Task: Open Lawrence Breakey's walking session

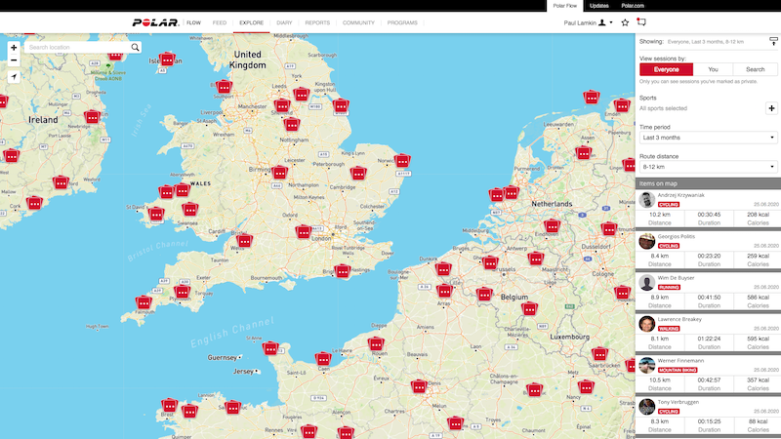Action: pyautogui.click(x=709, y=333)
